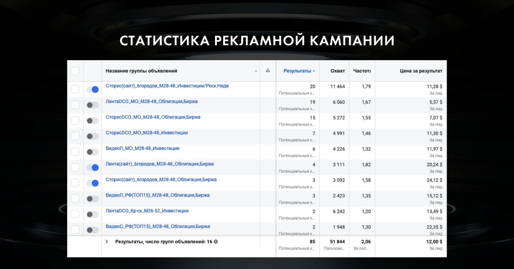Click the total results value 85
Viewport: 514px width, 269px height.
[x=312, y=242]
